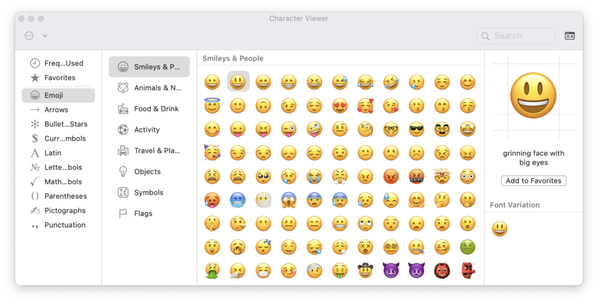Expand the chevron next to ellipsis button
Image resolution: width=598 pixels, height=303 pixels.
click(45, 36)
